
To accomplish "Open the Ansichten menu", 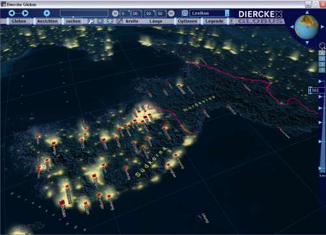I will pyautogui.click(x=47, y=21).
